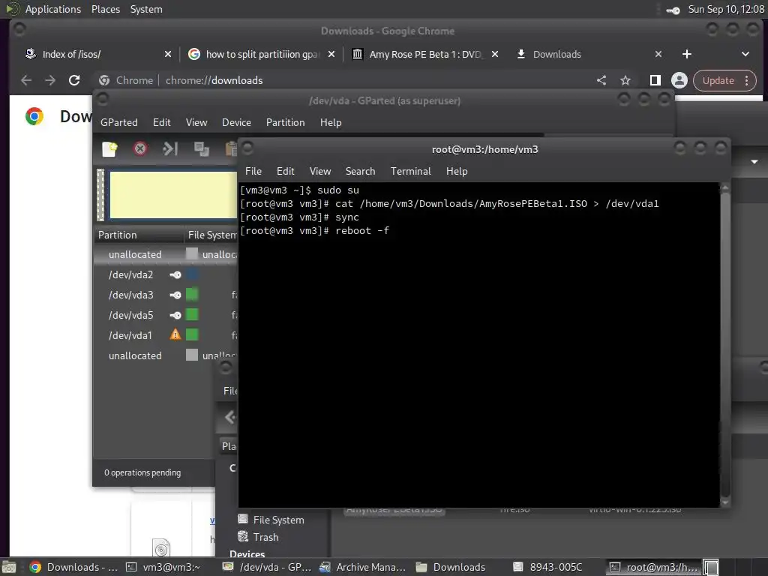Screen dimensions: 768x576
Task: Switch to Archive Manager in the taskbar
Action: coord(364,567)
